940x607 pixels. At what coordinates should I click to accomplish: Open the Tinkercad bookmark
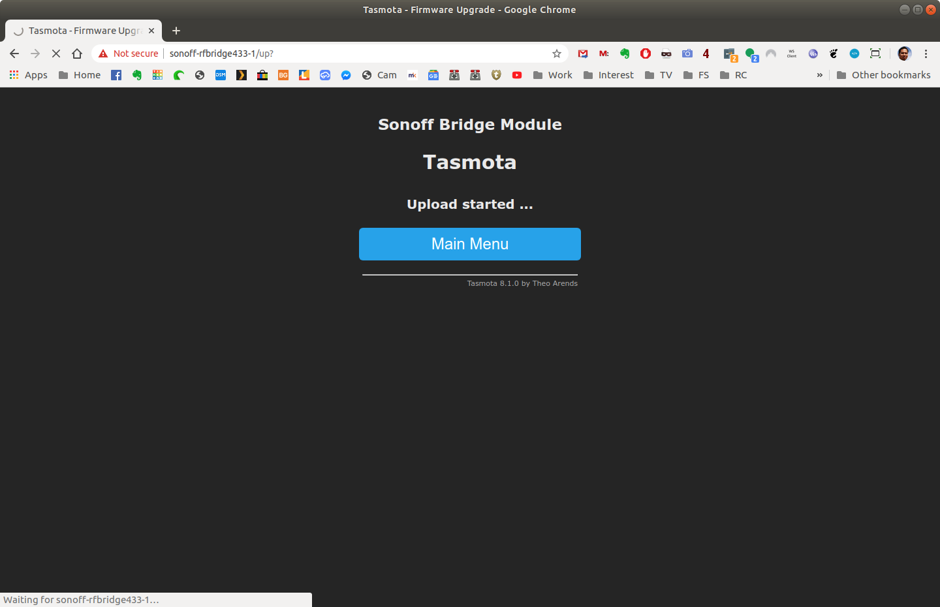click(x=158, y=75)
